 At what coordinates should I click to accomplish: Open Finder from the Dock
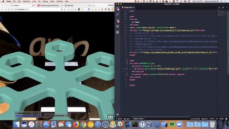pyautogui.click(x=17, y=124)
